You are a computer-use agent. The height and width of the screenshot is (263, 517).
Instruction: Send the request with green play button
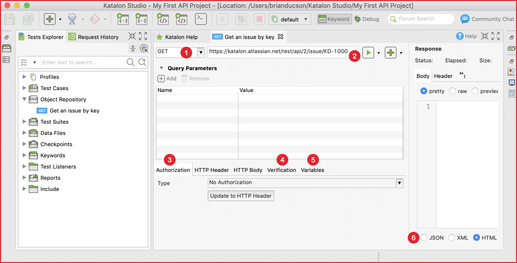368,52
